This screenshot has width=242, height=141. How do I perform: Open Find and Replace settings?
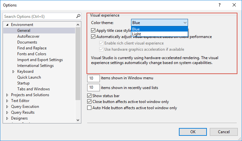tap(32, 48)
